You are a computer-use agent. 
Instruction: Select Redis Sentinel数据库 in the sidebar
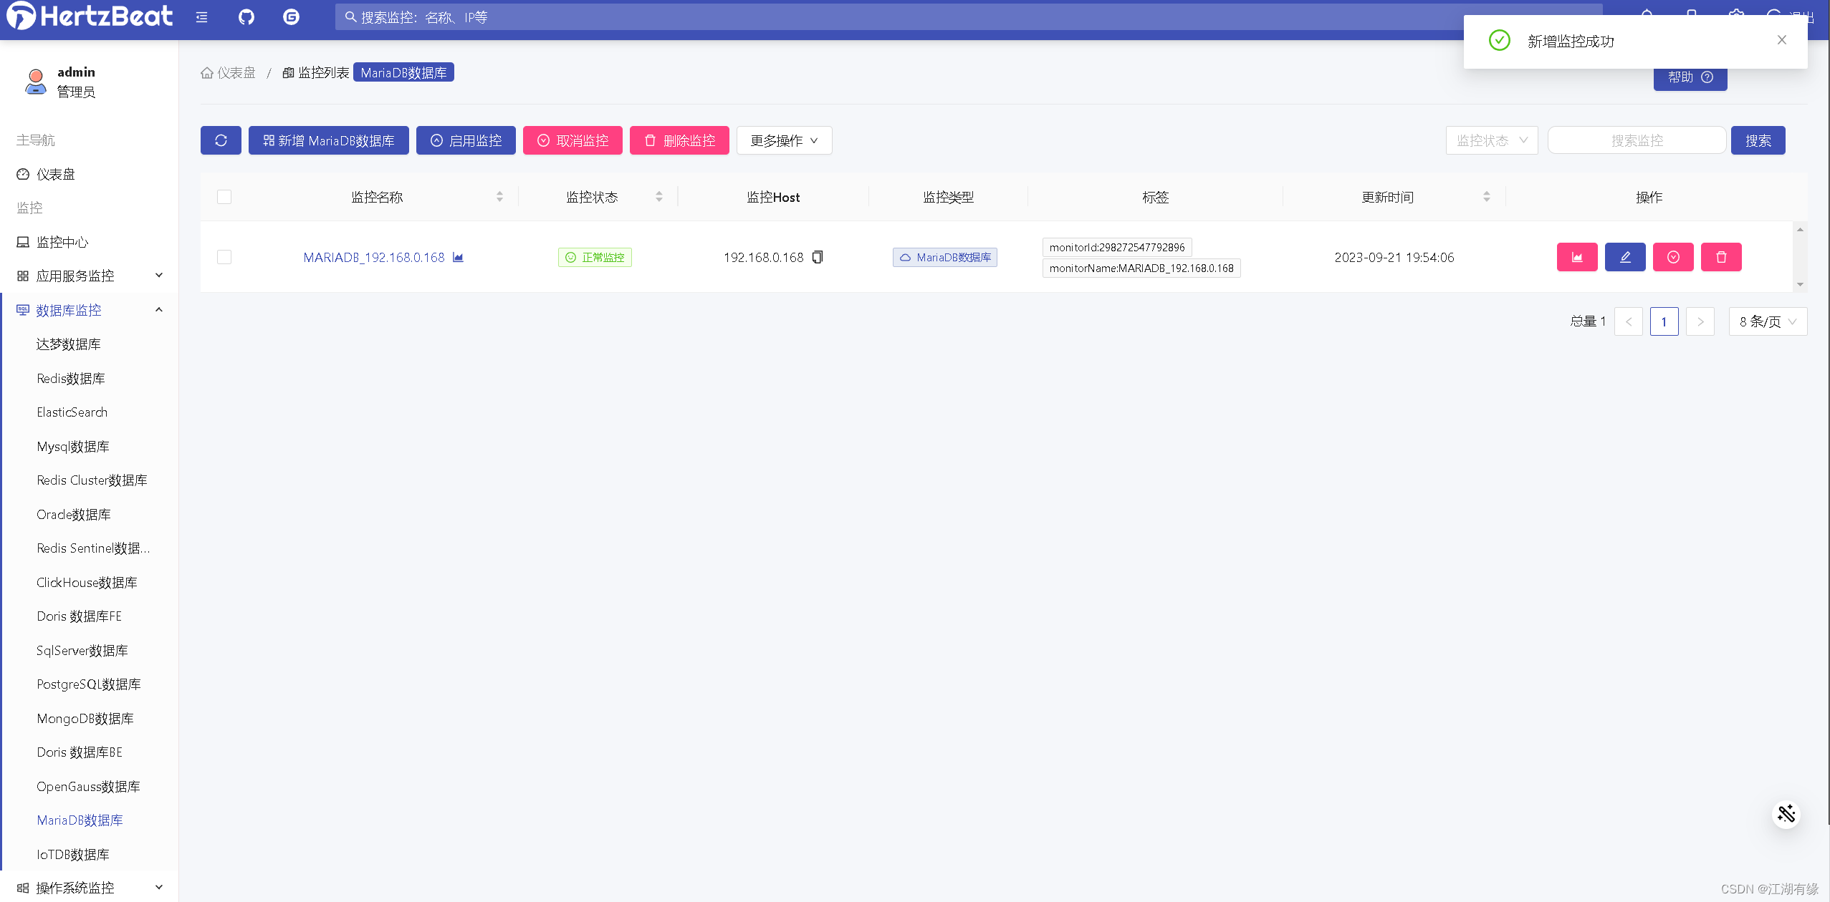pos(93,548)
